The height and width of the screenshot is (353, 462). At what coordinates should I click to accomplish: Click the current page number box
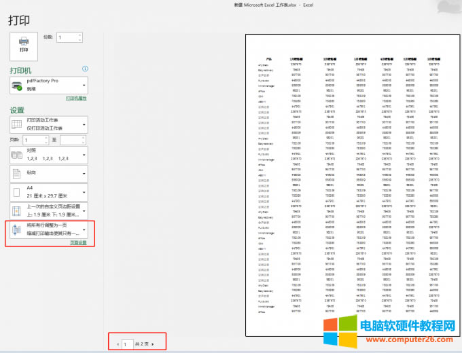(x=126, y=344)
